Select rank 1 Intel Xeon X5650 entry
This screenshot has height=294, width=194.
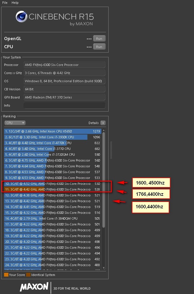point(53,131)
